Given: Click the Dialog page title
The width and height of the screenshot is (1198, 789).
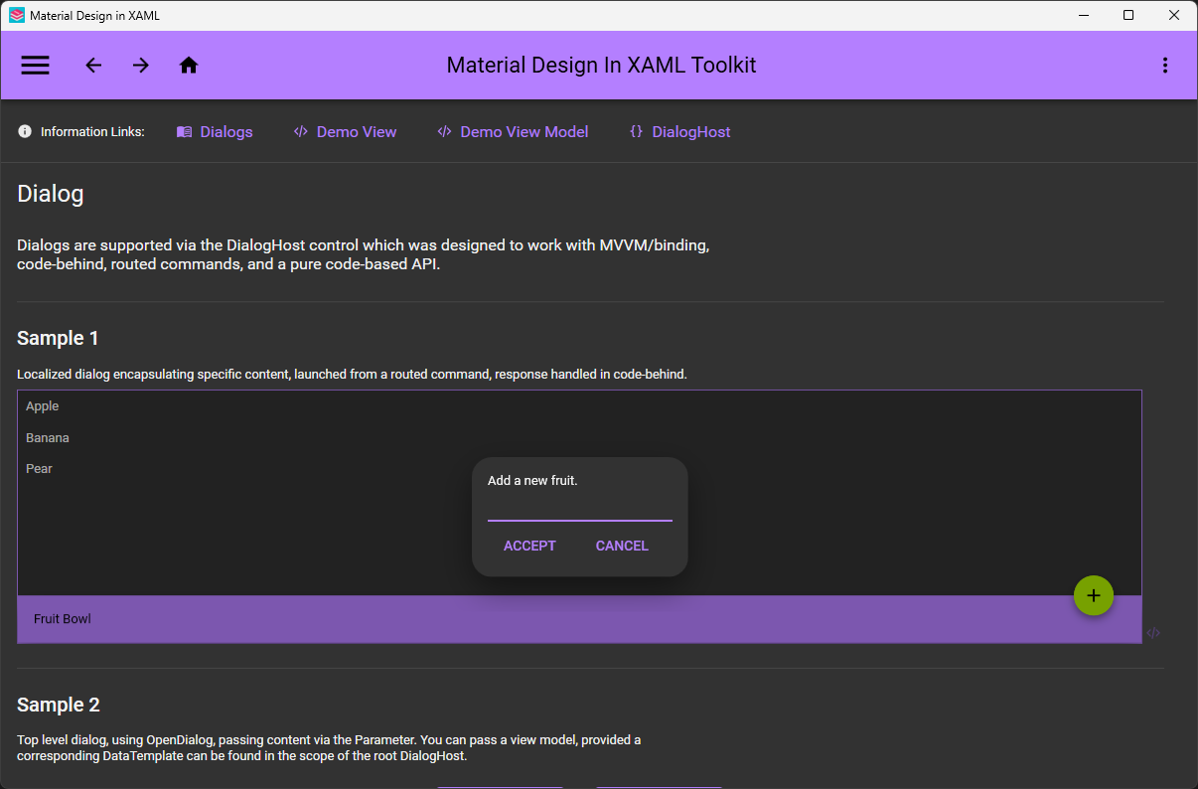Looking at the screenshot, I should click(51, 194).
